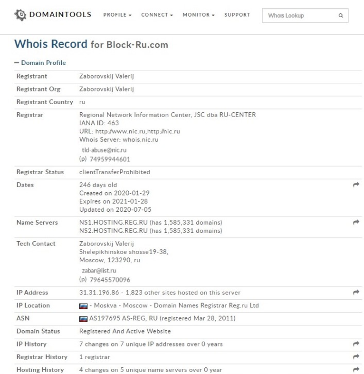Click the Shelepikhinskoe shosse19-38 address line
The width and height of the screenshot is (364, 374).
(x=124, y=252)
